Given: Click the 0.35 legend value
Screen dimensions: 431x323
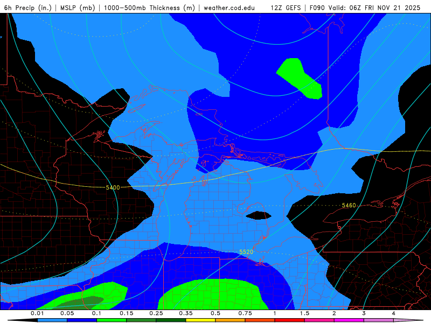Looking at the screenshot, I should (x=186, y=313).
